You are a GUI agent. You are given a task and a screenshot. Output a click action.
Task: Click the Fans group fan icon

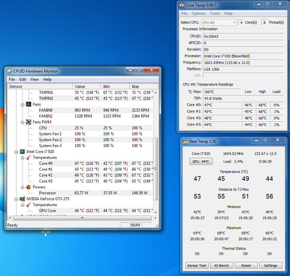click(x=29, y=104)
